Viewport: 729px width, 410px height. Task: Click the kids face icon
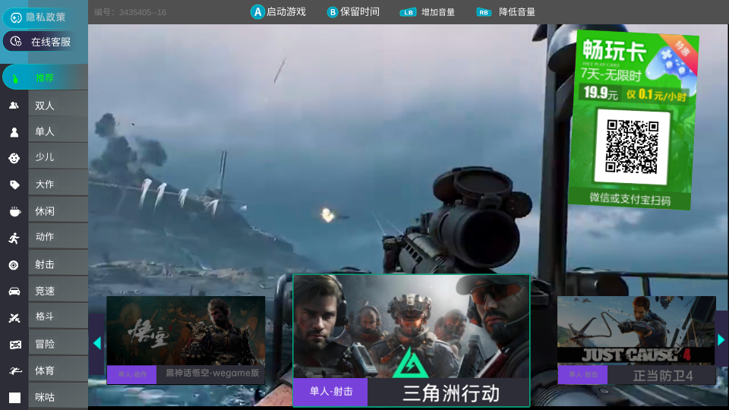14,158
